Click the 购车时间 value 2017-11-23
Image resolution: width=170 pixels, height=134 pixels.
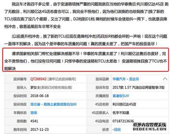[39, 130]
